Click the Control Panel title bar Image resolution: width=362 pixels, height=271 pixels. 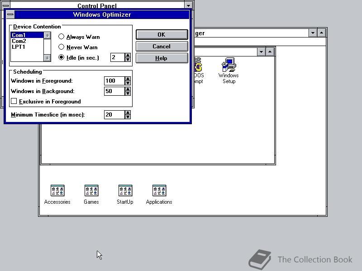[97, 5]
